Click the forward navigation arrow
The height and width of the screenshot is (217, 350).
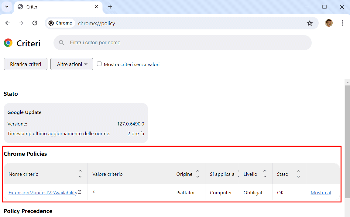(x=21, y=23)
